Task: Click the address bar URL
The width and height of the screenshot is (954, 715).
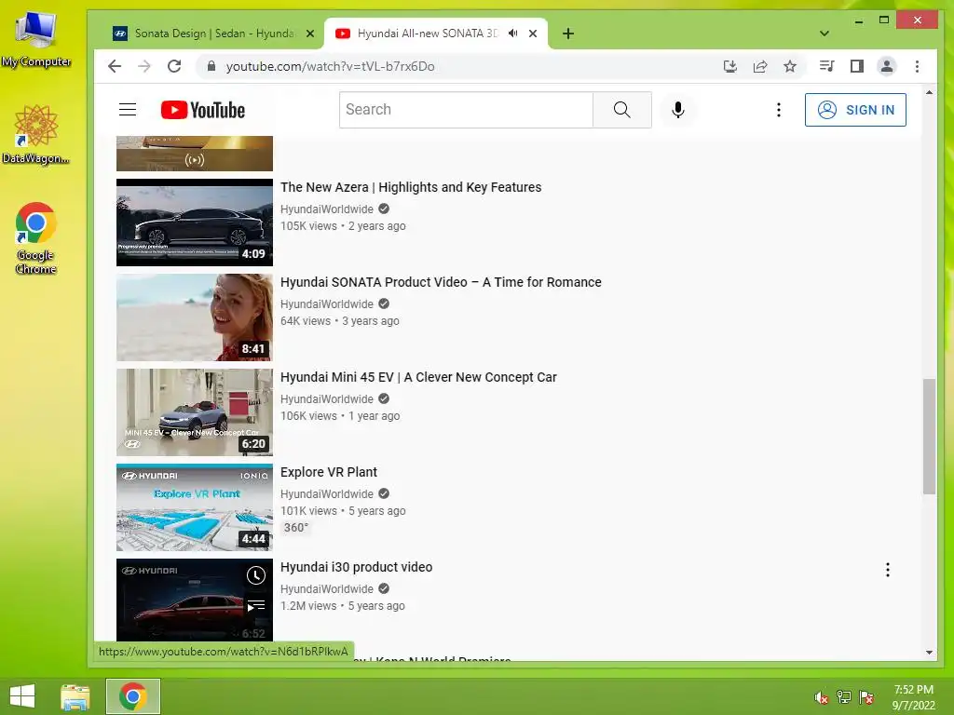Action: click(330, 66)
